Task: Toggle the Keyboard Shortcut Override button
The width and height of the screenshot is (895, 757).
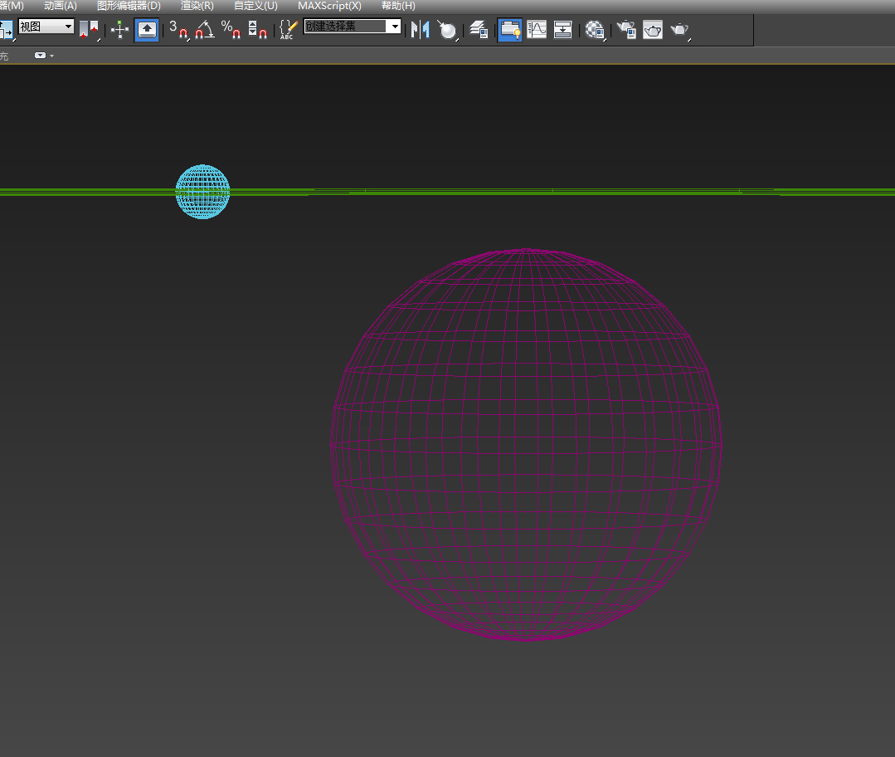Action: (x=147, y=30)
